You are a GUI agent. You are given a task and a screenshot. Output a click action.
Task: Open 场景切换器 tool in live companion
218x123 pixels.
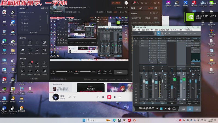(37, 72)
